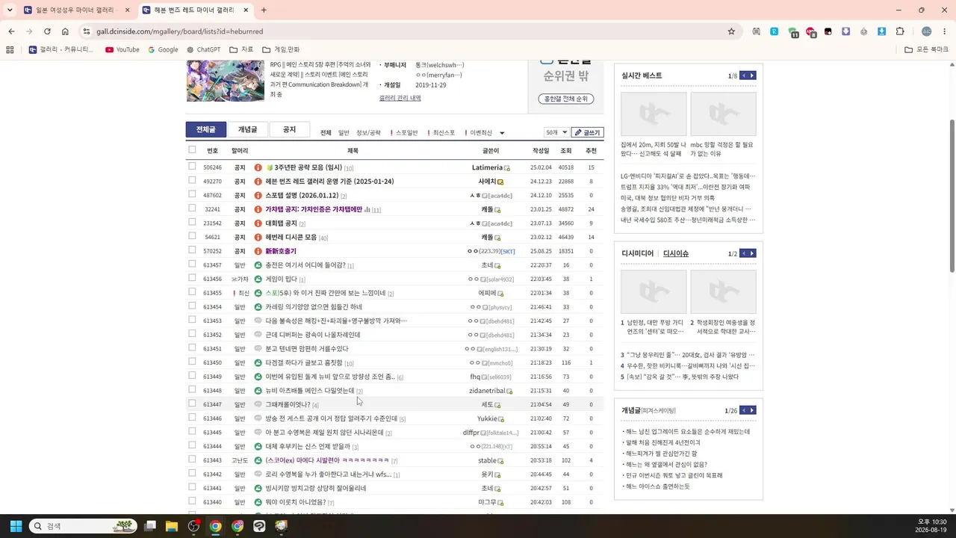The height and width of the screenshot is (538, 956).
Task: Open the Chrome three-dot menu
Action: (944, 31)
